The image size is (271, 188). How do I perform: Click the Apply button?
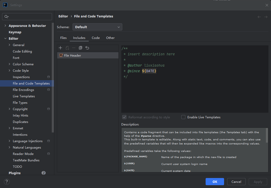(258, 182)
